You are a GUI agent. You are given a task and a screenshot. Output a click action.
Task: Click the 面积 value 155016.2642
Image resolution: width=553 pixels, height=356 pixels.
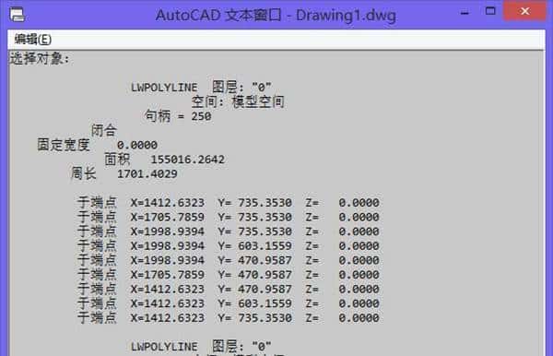pos(188,160)
